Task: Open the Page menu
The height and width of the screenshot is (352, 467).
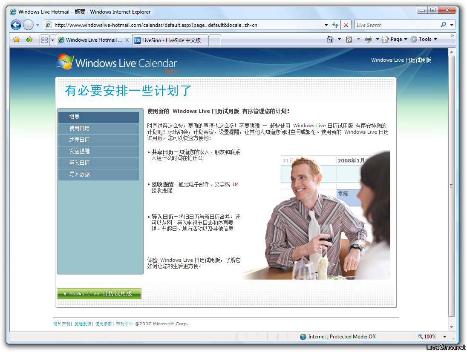Action: pos(395,39)
